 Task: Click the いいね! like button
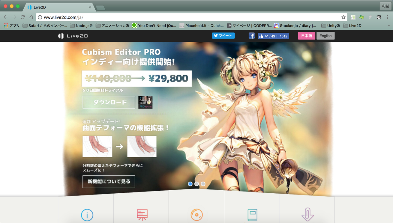click(x=273, y=36)
